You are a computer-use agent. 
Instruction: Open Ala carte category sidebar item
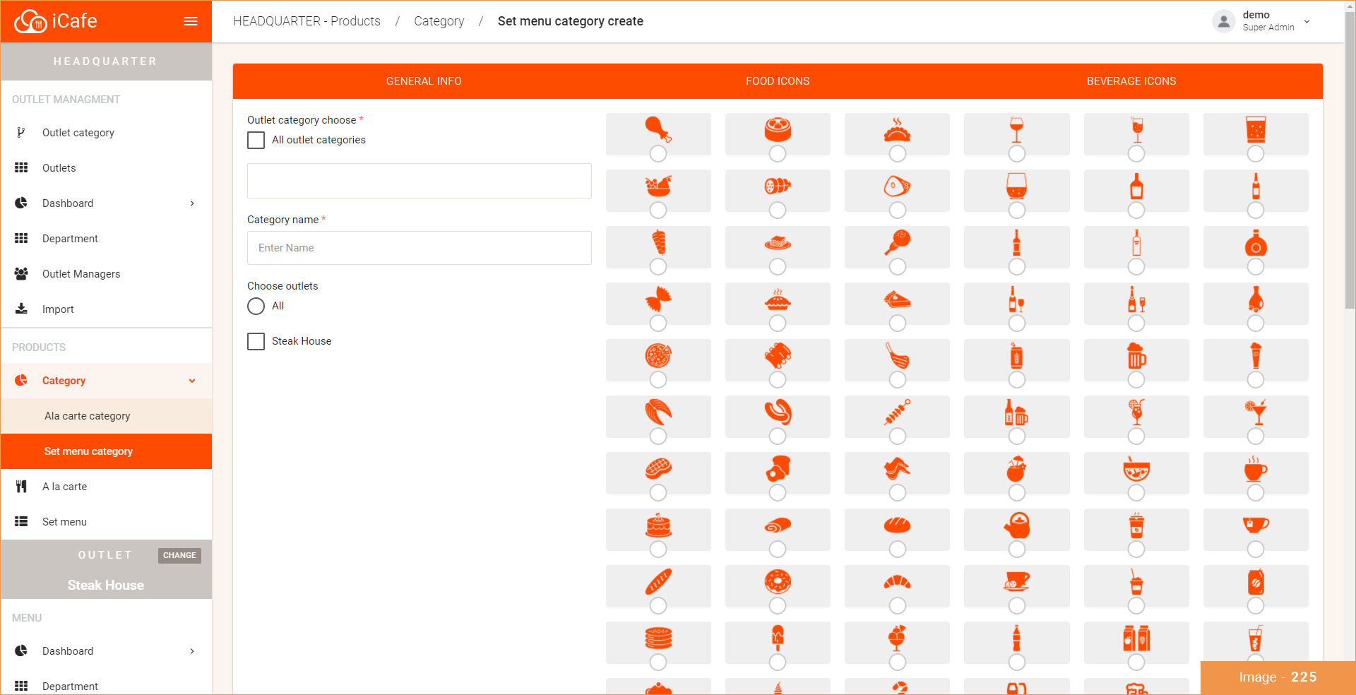pyautogui.click(x=106, y=416)
